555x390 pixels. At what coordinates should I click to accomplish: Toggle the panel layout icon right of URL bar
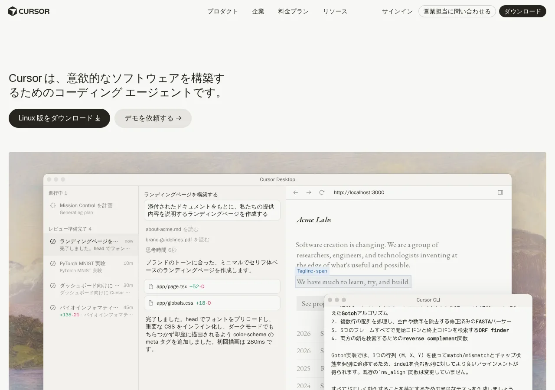tap(500, 192)
